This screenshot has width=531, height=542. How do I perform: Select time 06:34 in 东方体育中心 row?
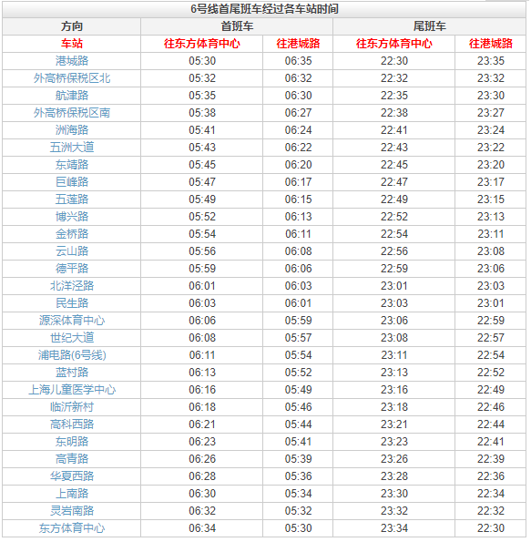[x=202, y=528]
